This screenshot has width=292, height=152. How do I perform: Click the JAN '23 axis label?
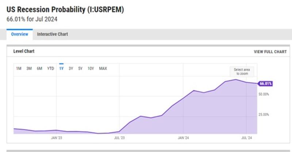pyautogui.click(x=56, y=138)
